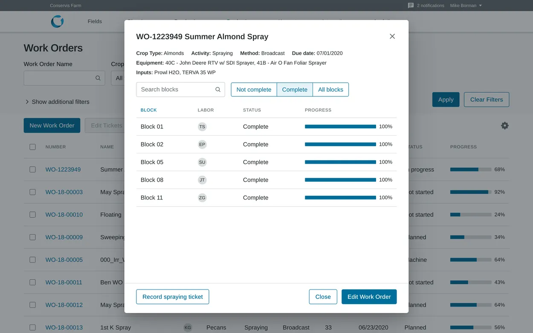Click Clear Filters button
Screen dimensions: 533x333
(x=487, y=99)
